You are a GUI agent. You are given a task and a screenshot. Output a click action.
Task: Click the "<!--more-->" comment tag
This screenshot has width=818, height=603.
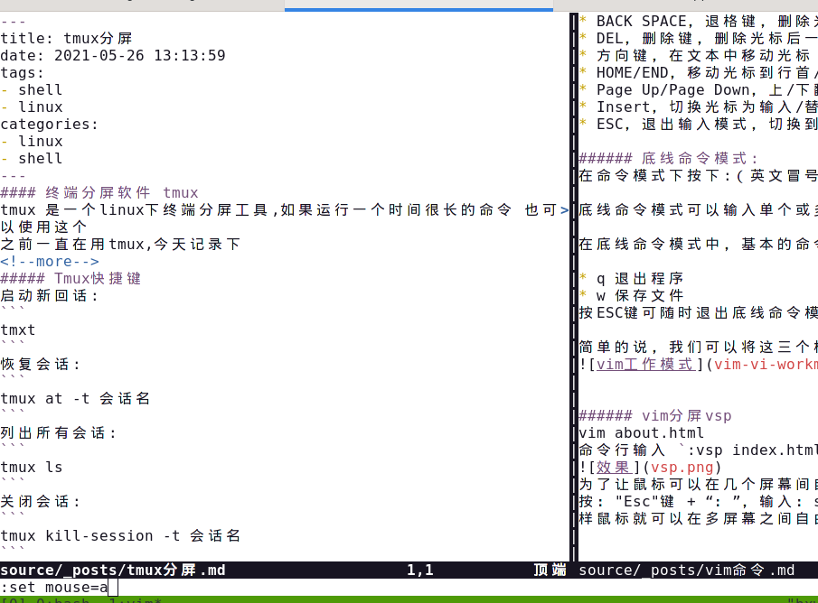click(50, 262)
